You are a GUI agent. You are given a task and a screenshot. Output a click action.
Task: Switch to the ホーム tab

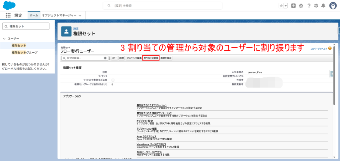tap(34, 16)
